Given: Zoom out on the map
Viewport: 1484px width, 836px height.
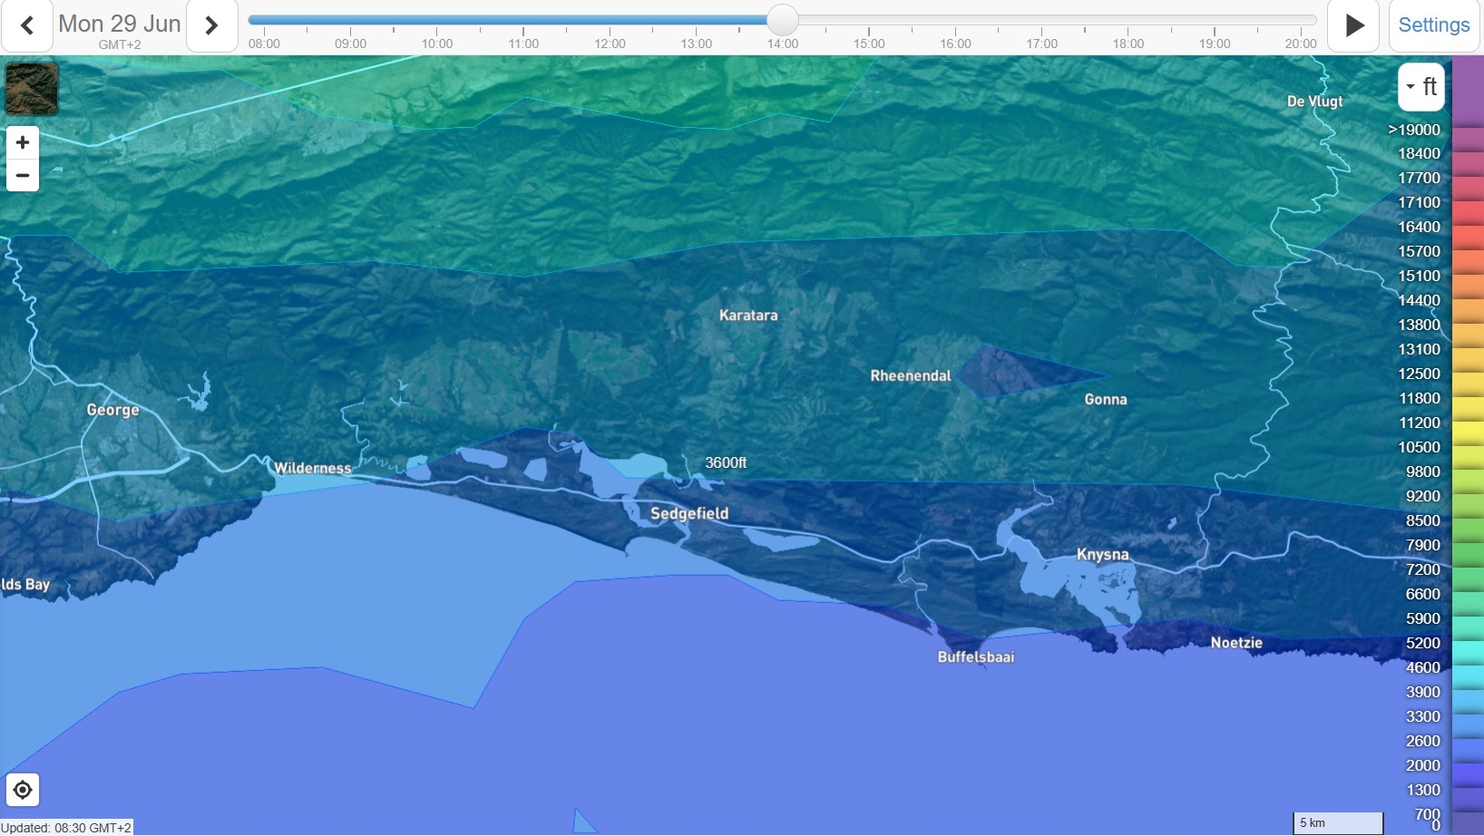Looking at the screenshot, I should [23, 175].
